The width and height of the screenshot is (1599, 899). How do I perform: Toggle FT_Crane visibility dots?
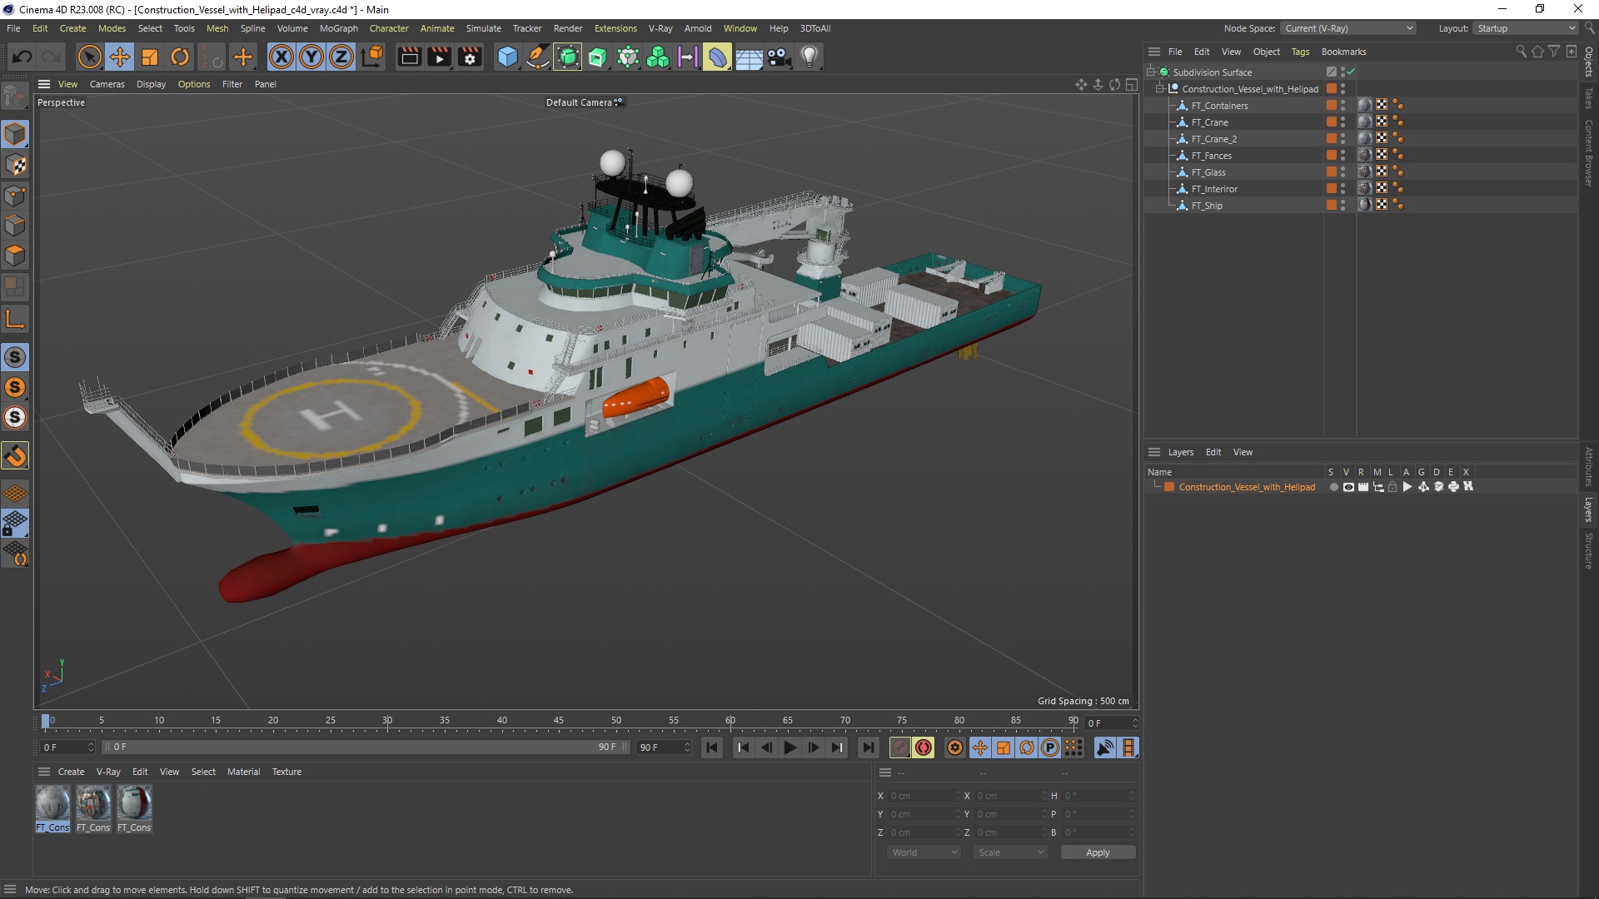1342,122
